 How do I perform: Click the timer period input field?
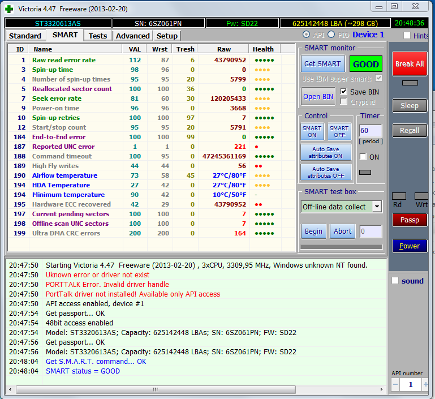click(371, 131)
